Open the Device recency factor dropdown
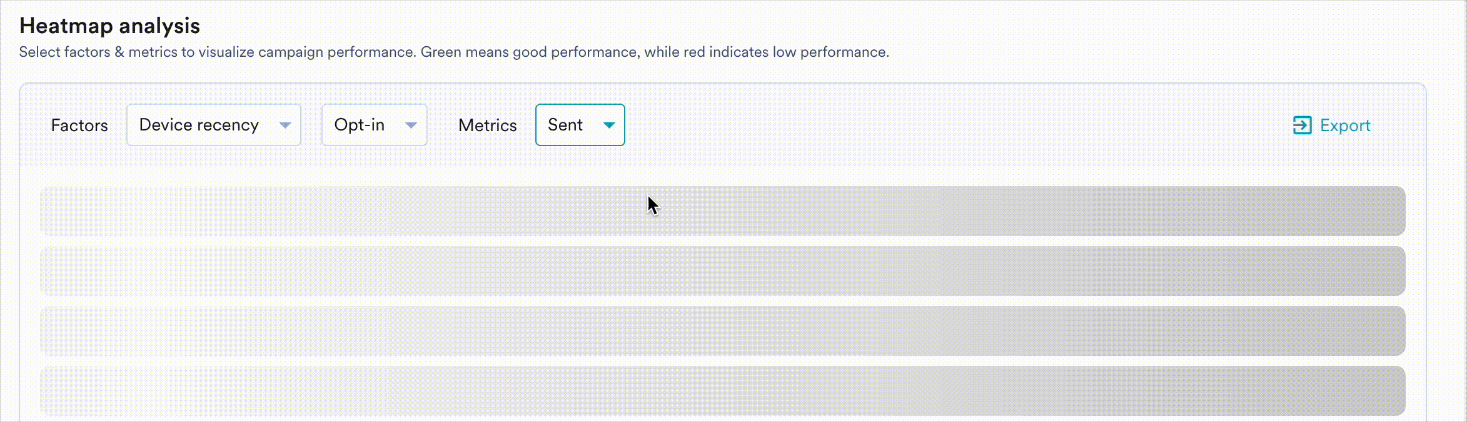 [213, 125]
